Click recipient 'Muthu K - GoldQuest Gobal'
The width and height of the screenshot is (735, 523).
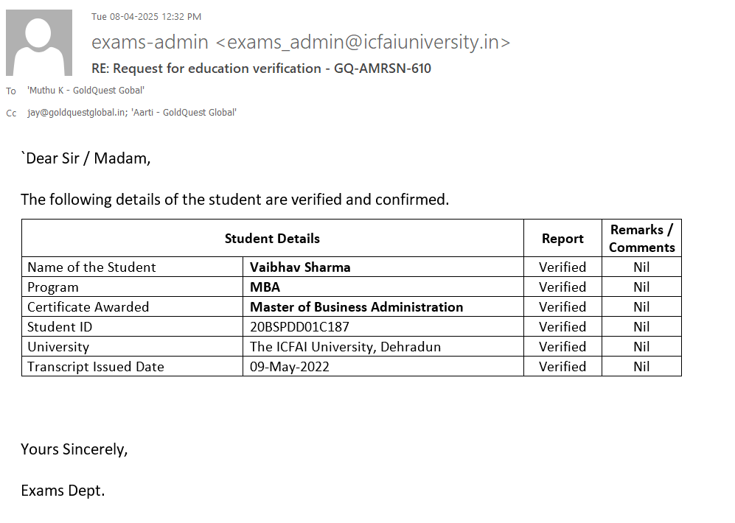point(86,91)
